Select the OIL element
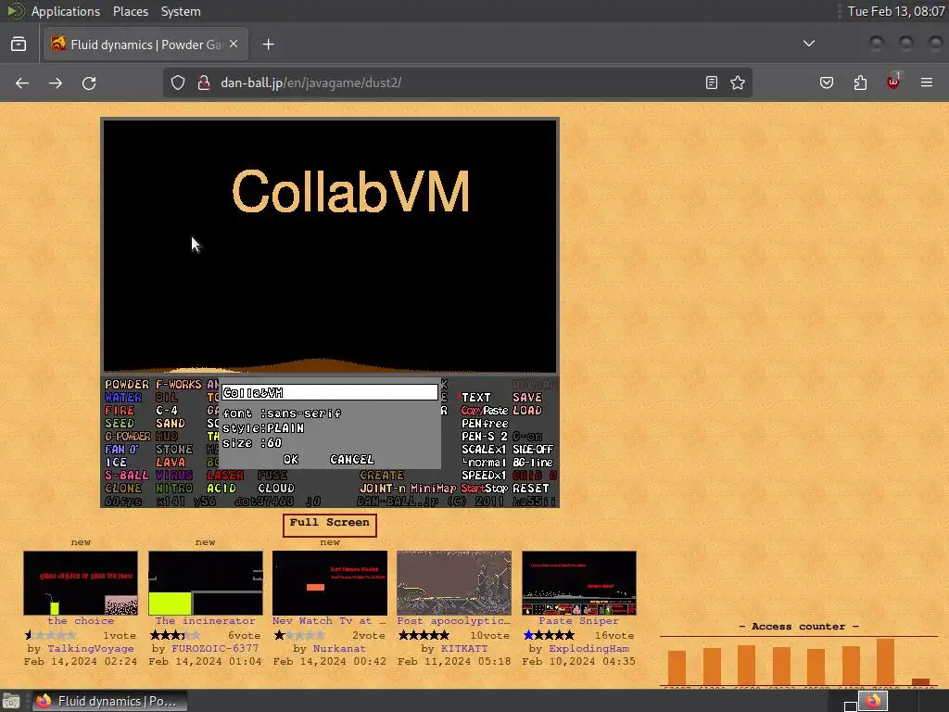 coord(167,398)
